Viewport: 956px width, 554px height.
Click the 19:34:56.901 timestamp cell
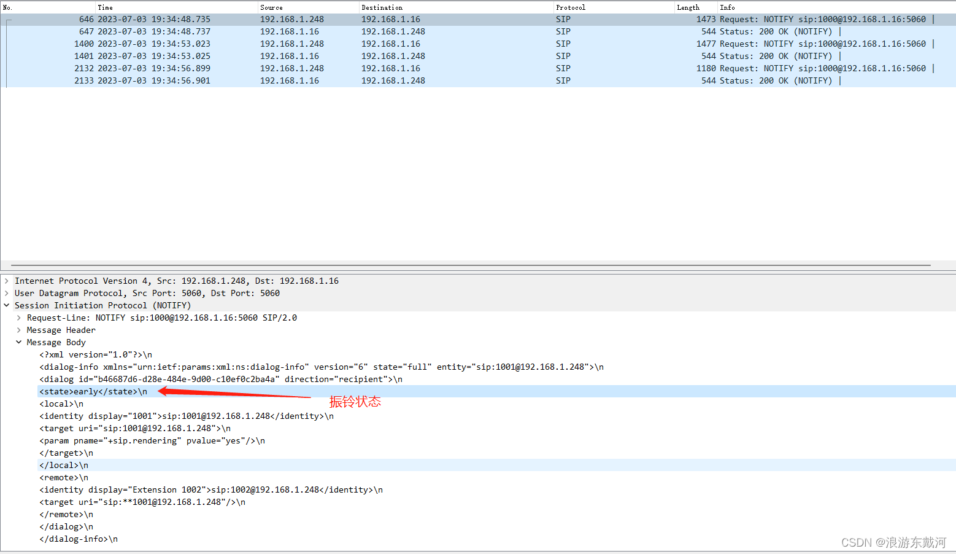tap(154, 80)
